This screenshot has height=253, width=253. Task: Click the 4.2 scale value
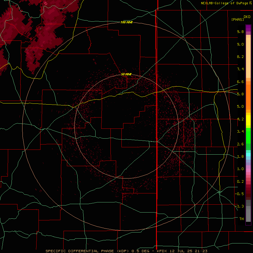pyautogui.click(x=240, y=119)
